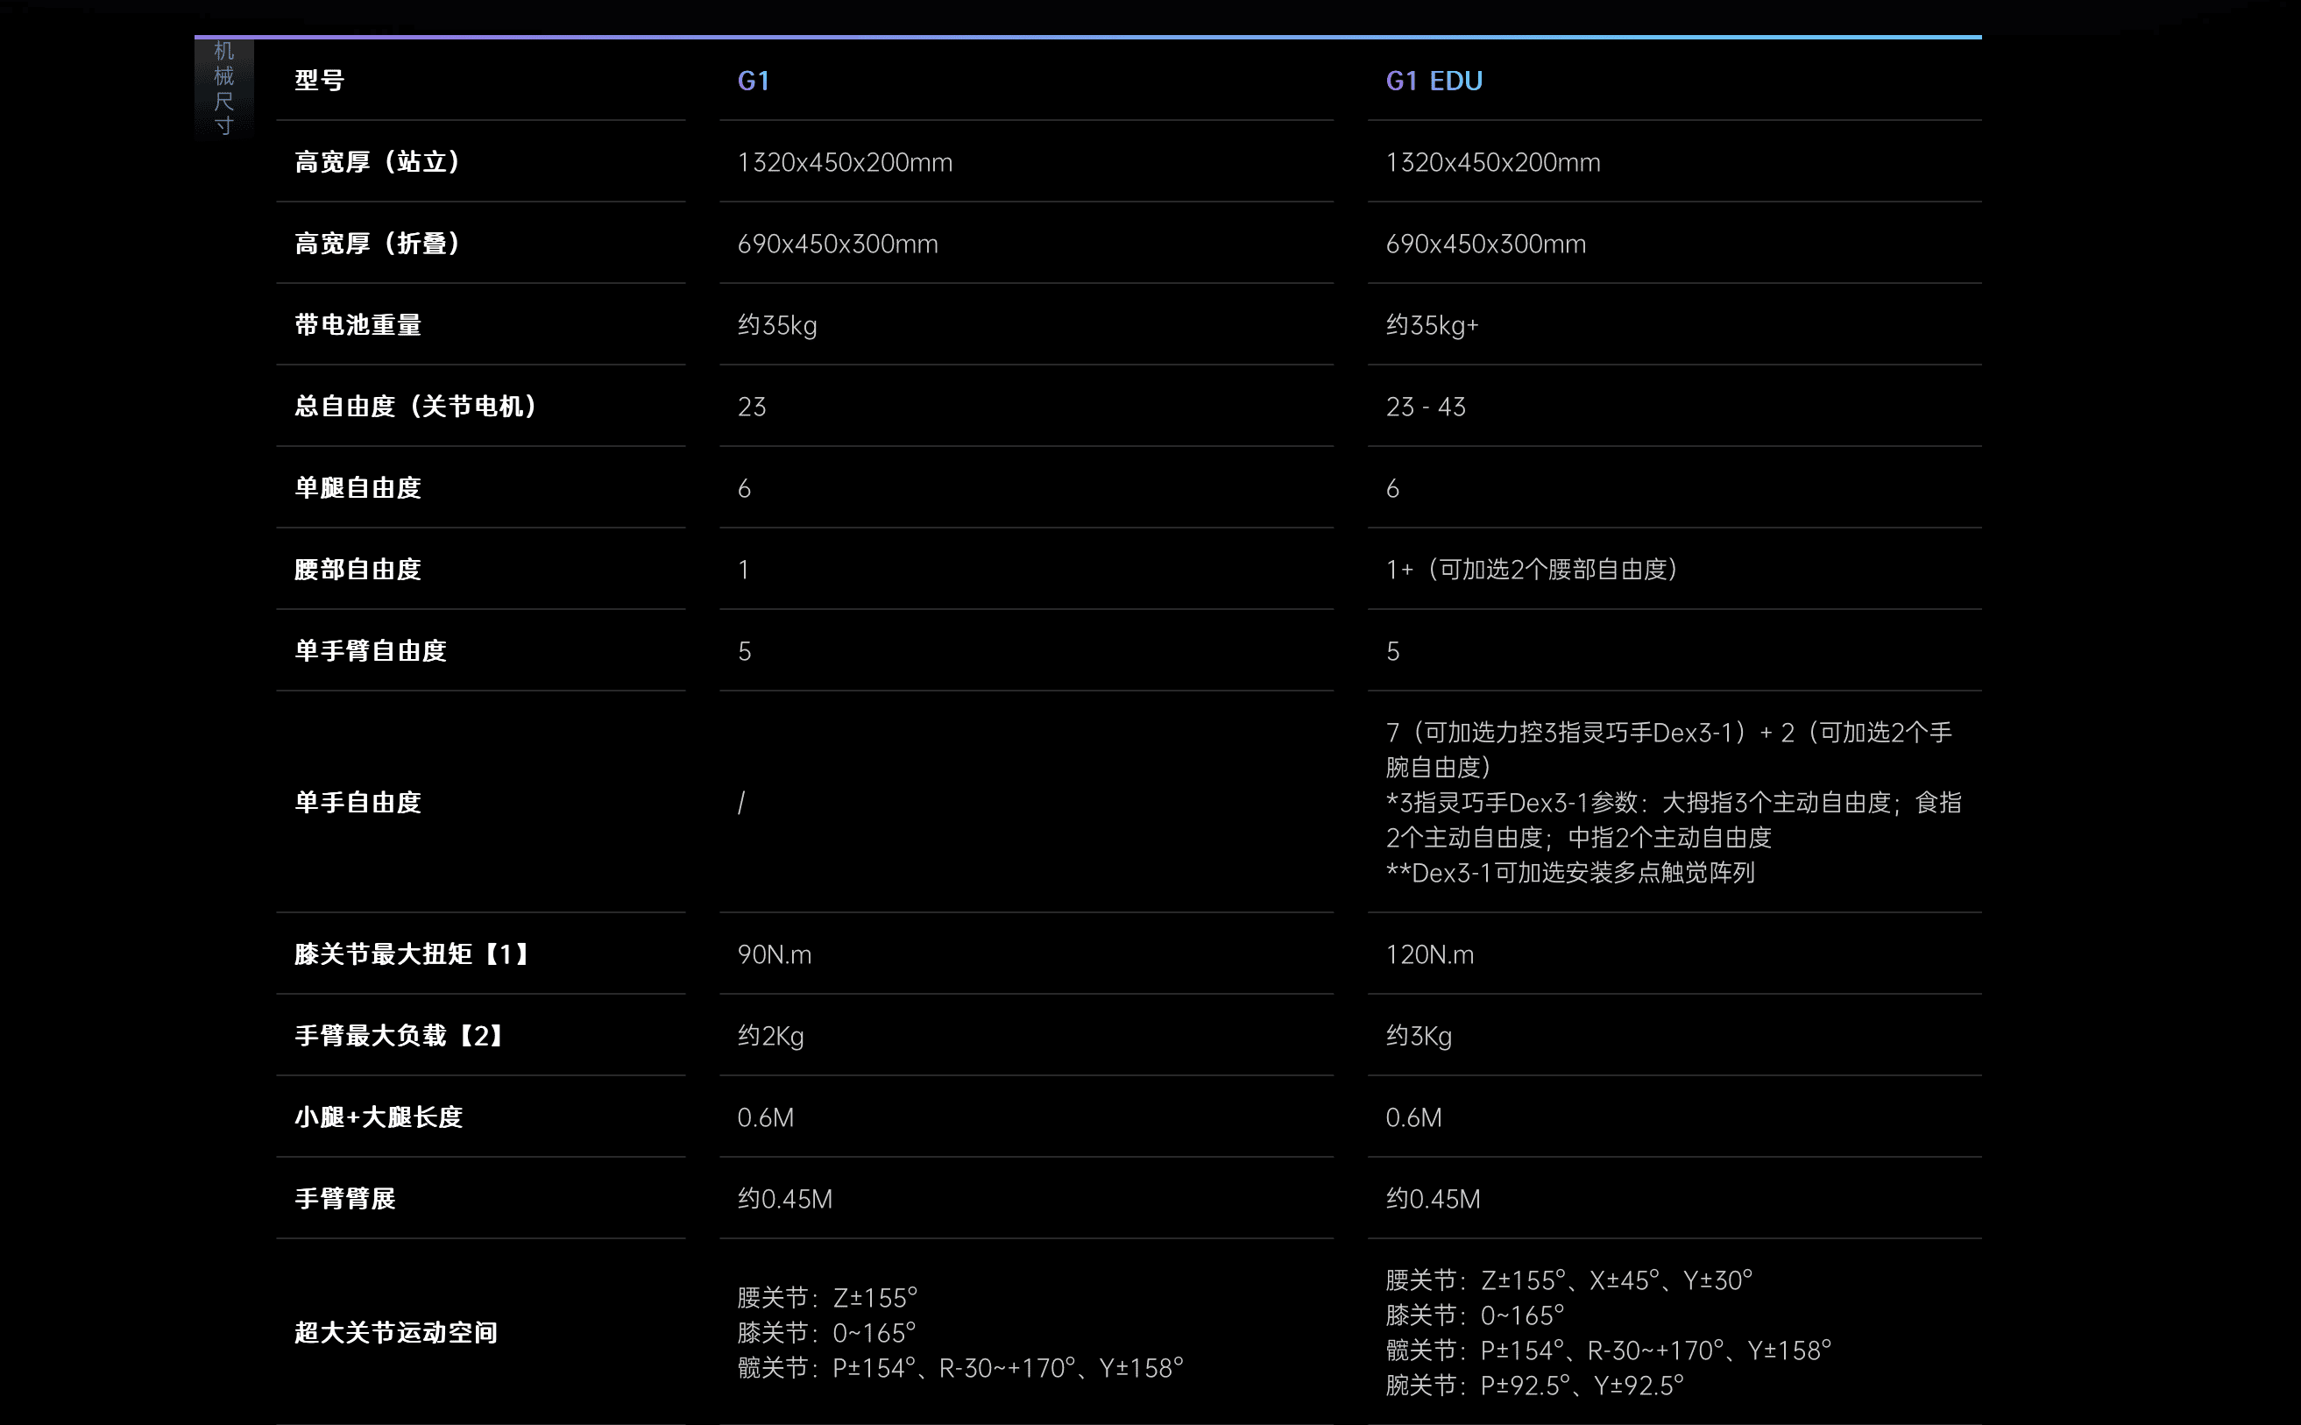Click G1 EDU folded size 690x450x300mm
Screen dimensions: 2301x1425
(1485, 245)
